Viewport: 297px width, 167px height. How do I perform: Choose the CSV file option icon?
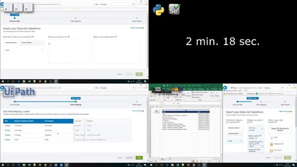point(271,138)
